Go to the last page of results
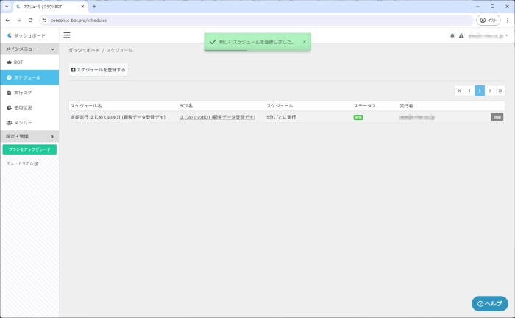Screen dimensions: 515x318 500,91
